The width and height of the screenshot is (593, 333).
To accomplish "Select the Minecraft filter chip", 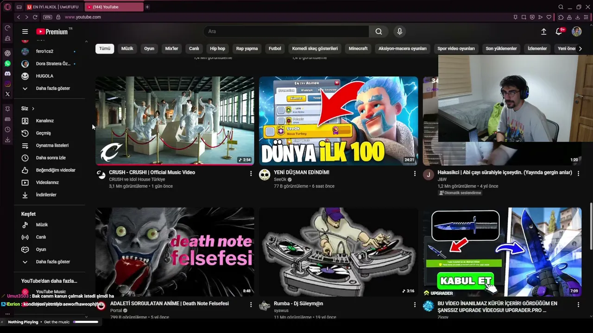I will [x=358, y=49].
